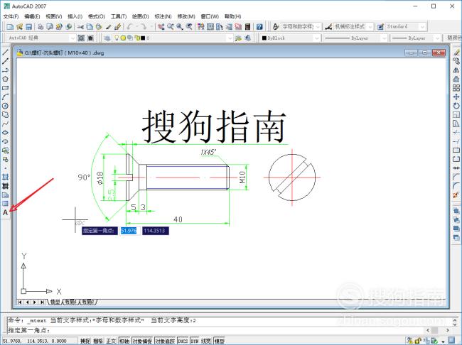Screen dimensions: 462x345
Task: Open the 格式(O) menu
Action: tap(97, 16)
